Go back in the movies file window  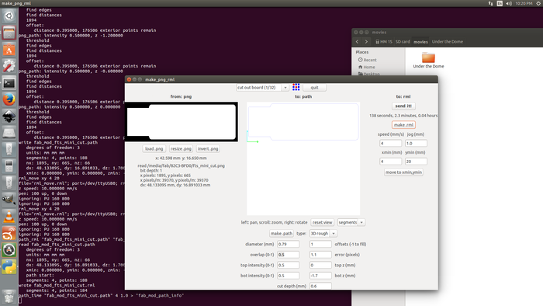(357, 42)
